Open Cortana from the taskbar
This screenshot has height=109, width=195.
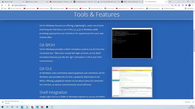(x=12, y=107)
